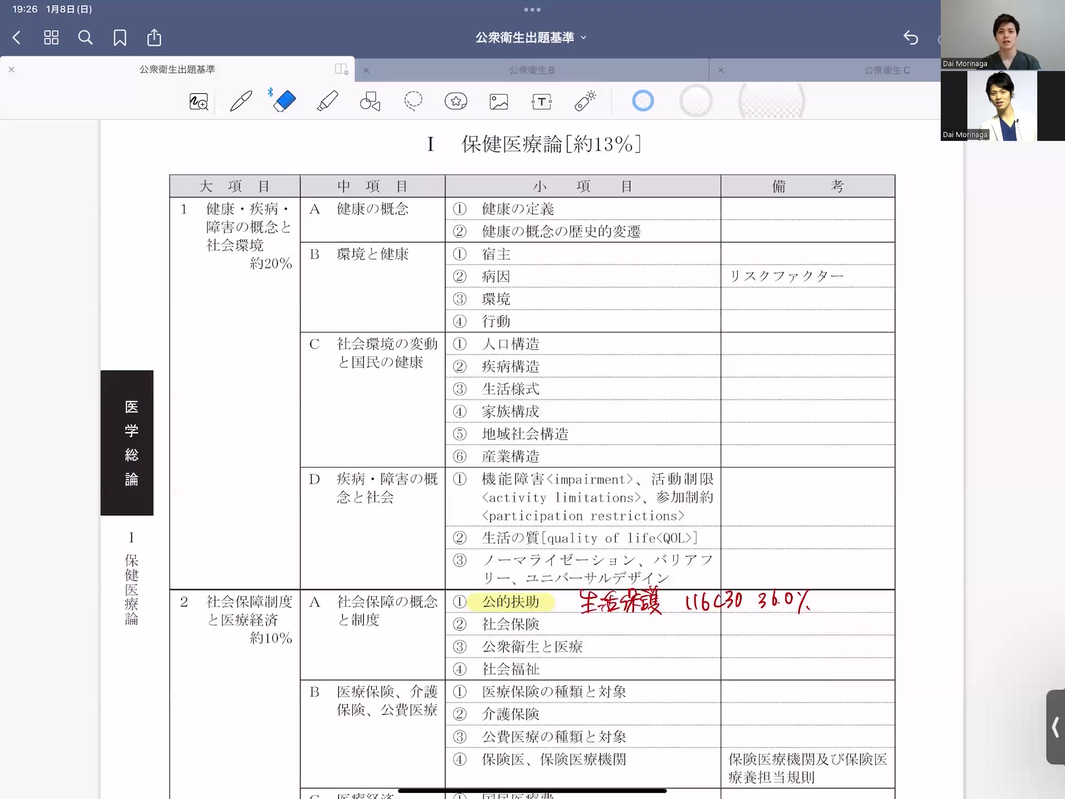Switch to the 公衆衛生B tab
This screenshot has width=1065, height=799.
click(531, 70)
